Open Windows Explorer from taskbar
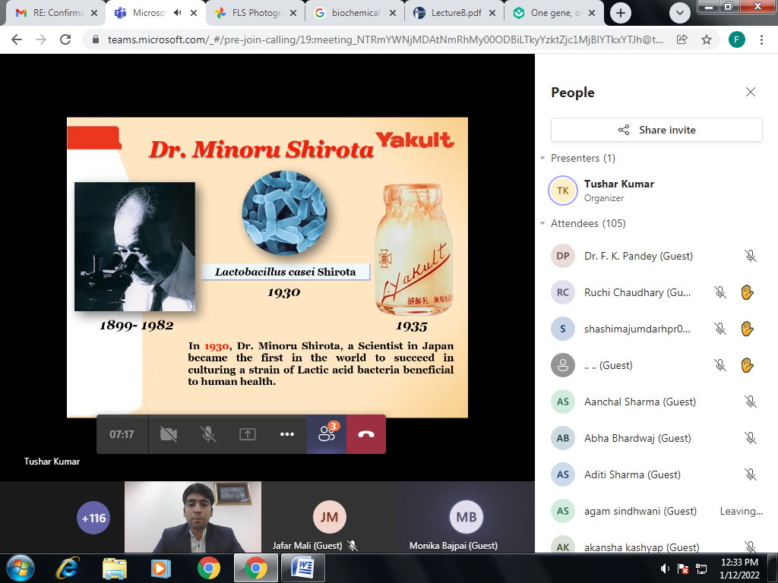 tap(115, 568)
